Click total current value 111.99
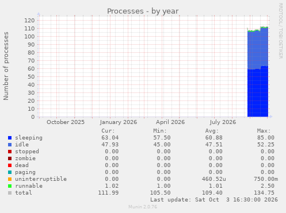The width and height of the screenshot is (286, 213). [x=108, y=193]
